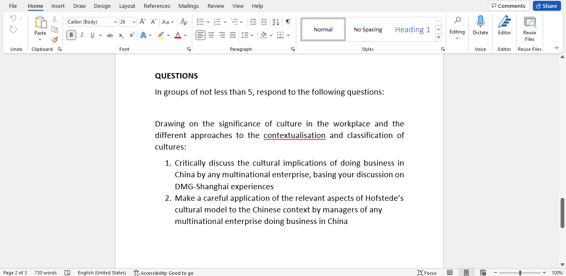Apply borders to paragraph
The height and width of the screenshot is (276, 566).
281,35
